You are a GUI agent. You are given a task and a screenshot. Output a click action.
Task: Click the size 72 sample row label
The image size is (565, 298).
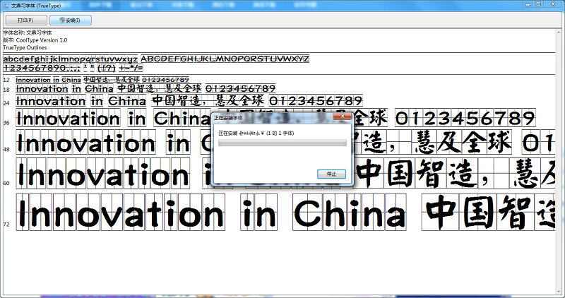[x=6, y=224]
